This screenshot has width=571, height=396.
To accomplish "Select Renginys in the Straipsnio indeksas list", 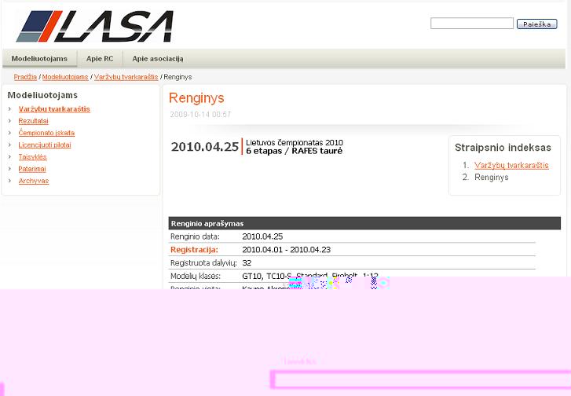I will click(491, 178).
